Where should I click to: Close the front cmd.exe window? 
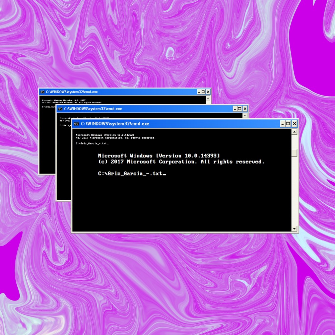pyautogui.click(x=294, y=124)
